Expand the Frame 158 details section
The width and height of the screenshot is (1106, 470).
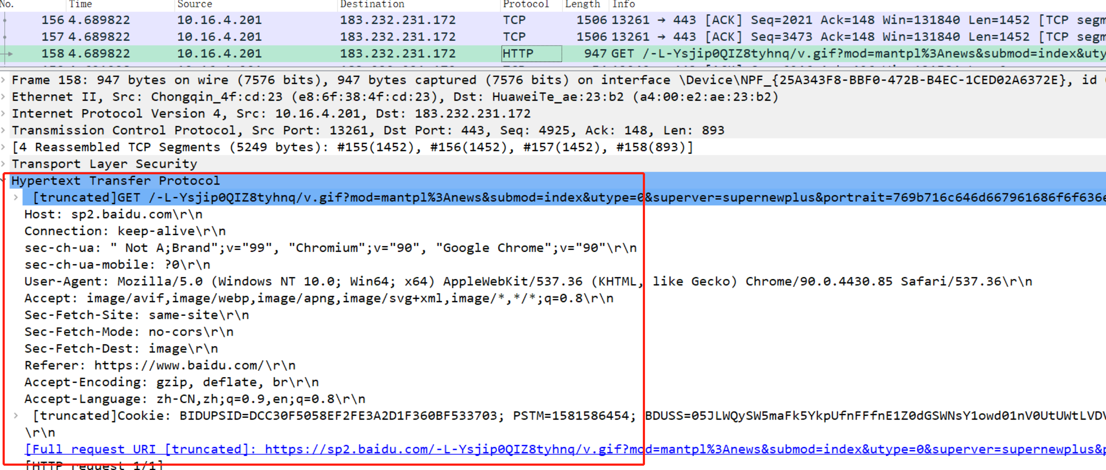[3, 80]
